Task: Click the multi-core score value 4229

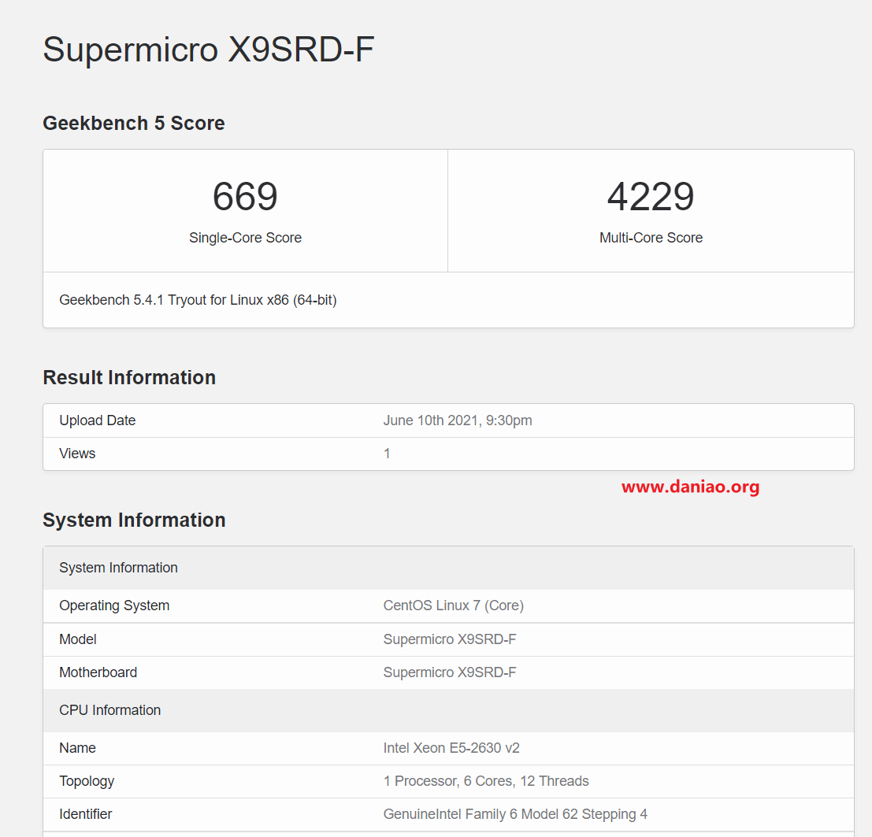Action: pyautogui.click(x=651, y=196)
